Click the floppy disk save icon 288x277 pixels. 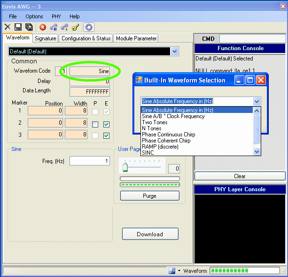coord(18,27)
